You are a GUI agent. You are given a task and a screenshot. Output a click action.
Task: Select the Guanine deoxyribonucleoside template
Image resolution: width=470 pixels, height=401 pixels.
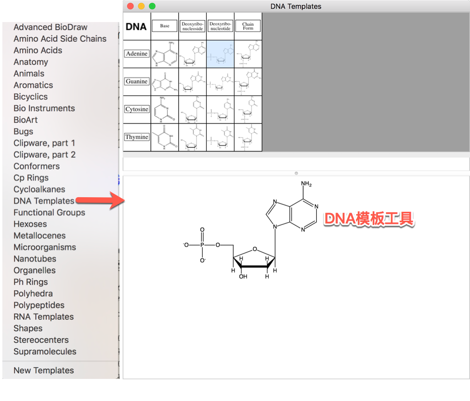[x=192, y=82]
